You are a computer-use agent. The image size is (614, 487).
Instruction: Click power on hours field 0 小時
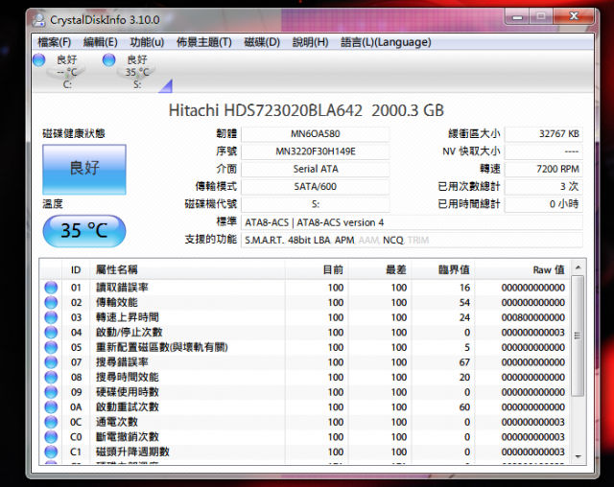[544, 204]
